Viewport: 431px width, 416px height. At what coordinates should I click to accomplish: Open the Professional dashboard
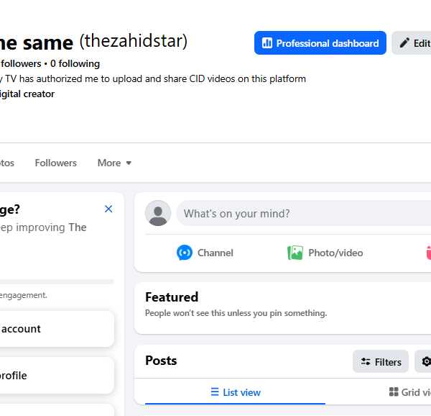320,43
